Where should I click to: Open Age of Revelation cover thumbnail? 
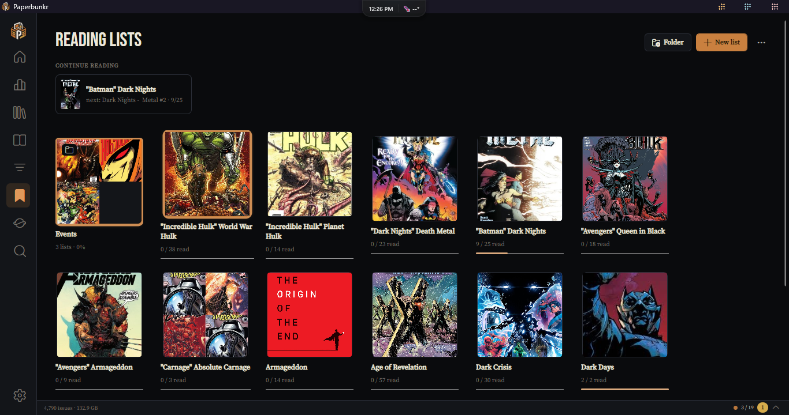415,315
